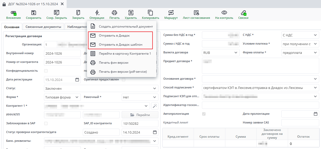The width and height of the screenshot is (321, 149).
Task: Click Номер заявки CAS field
Action: coord(300,122)
